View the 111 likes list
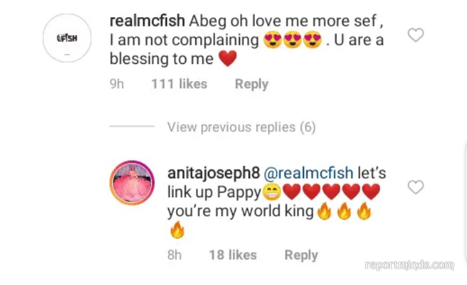Screen dimensions: 467x285 179,84
